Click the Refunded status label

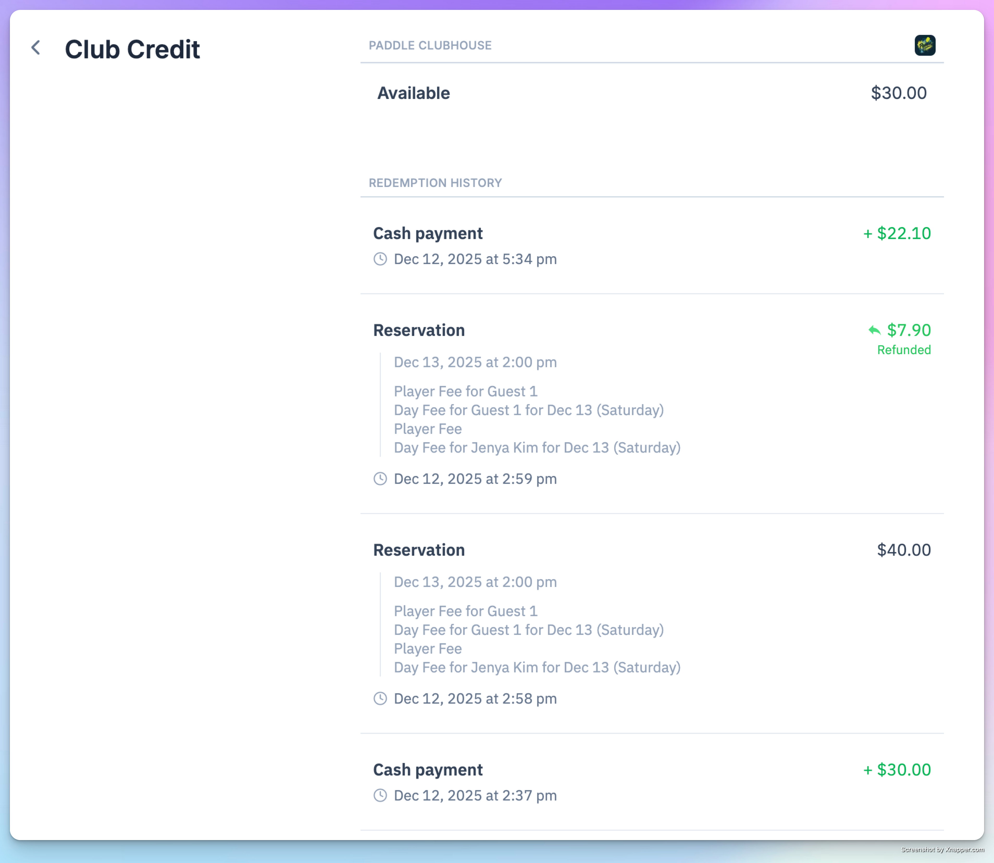(904, 350)
